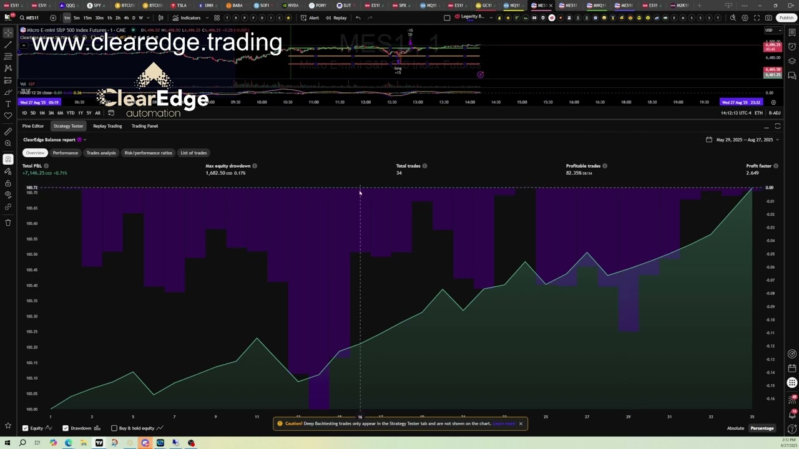Select the ruler measure tool

pyautogui.click(x=8, y=132)
